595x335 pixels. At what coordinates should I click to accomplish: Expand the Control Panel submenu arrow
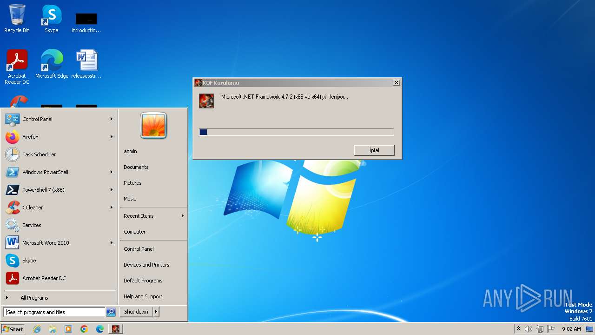112,119
